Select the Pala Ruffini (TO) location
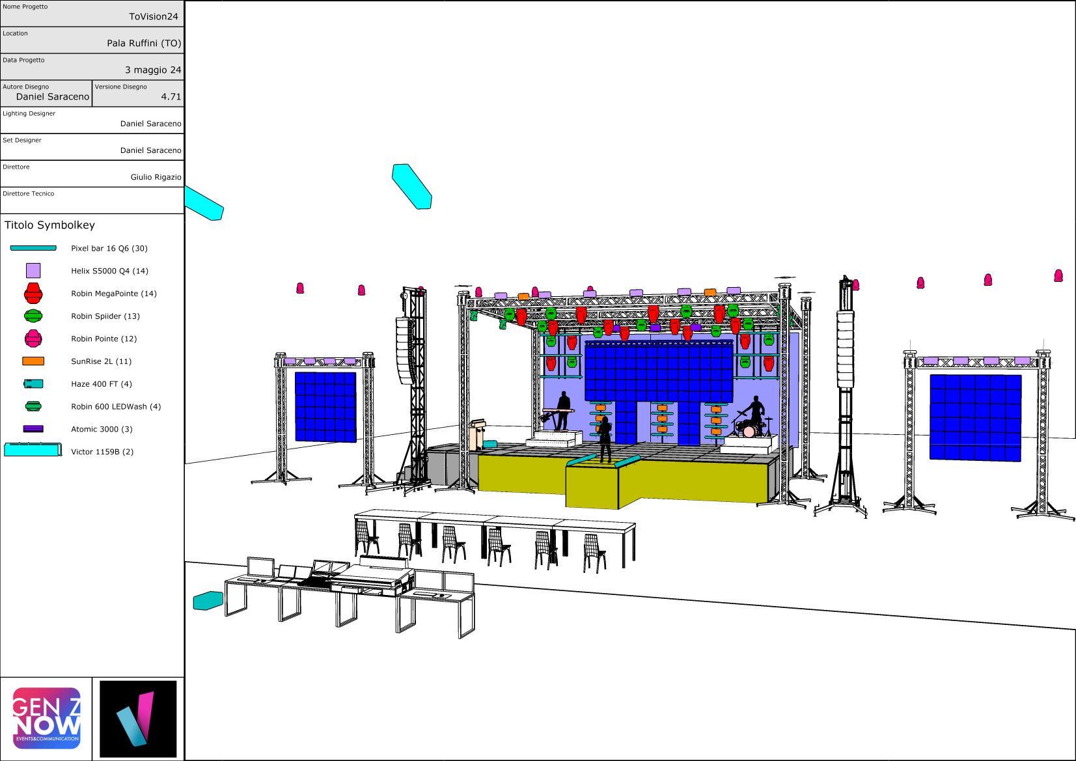This screenshot has height=761, width=1076. click(144, 44)
